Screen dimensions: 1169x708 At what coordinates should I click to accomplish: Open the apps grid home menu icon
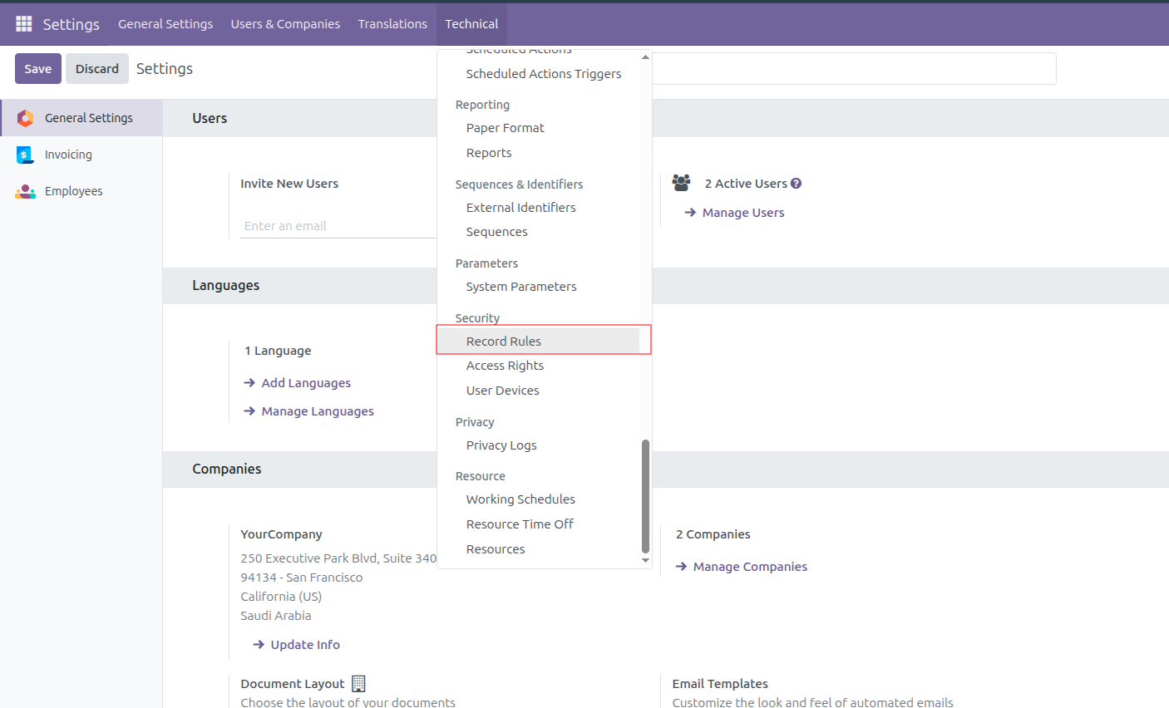24,24
